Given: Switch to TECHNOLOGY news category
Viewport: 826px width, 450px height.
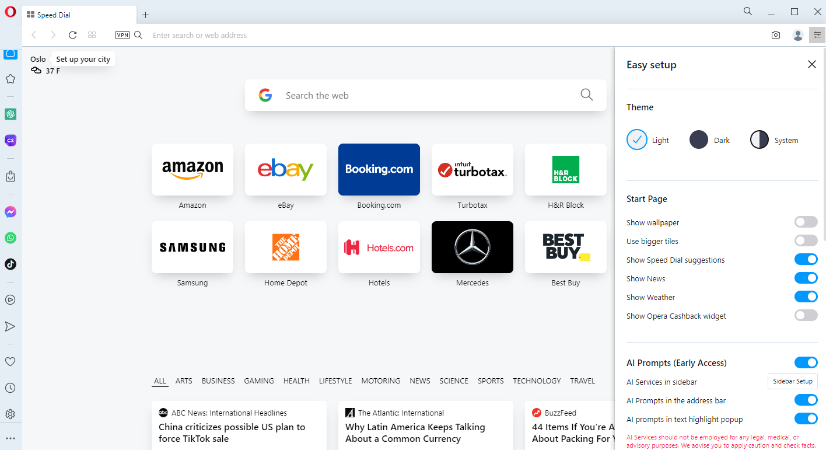Looking at the screenshot, I should tap(537, 381).
